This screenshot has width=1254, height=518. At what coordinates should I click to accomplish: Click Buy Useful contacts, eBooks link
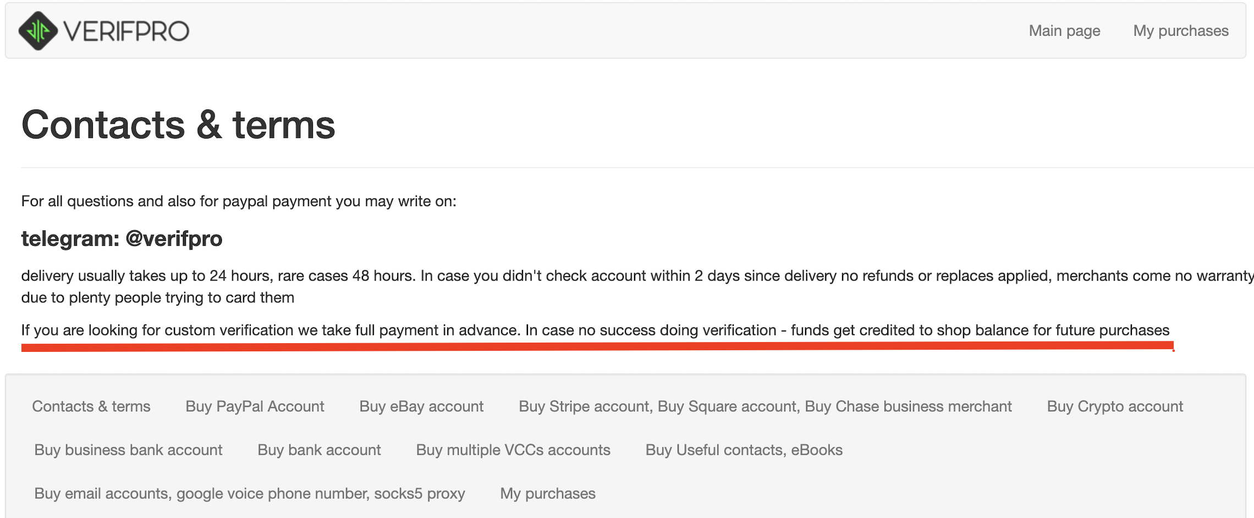(744, 450)
